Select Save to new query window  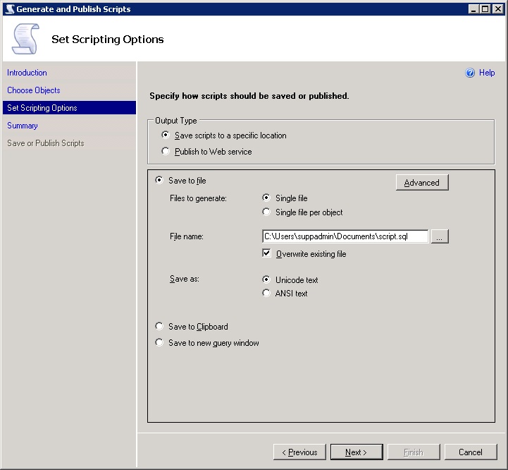point(159,343)
